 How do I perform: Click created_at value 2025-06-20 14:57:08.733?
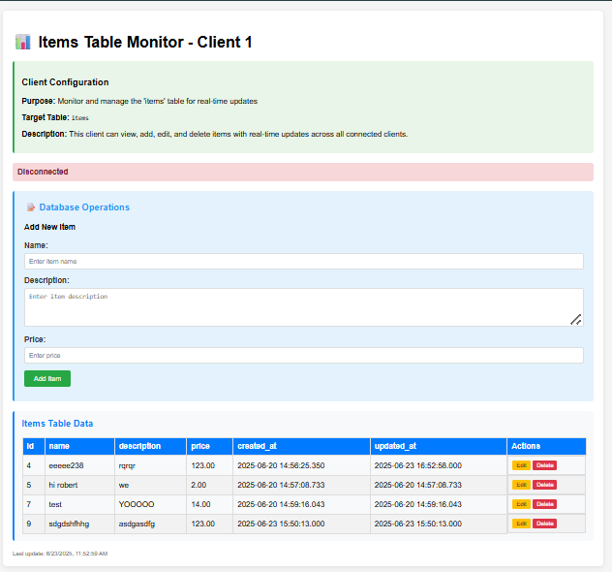[x=302, y=485]
